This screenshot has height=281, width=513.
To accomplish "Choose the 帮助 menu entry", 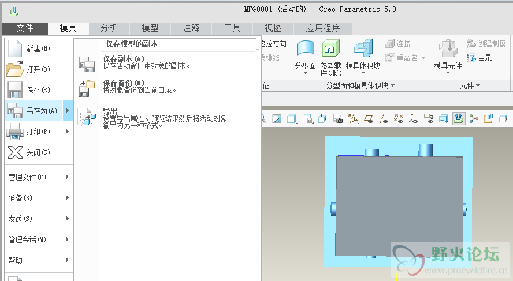I will click(x=39, y=260).
